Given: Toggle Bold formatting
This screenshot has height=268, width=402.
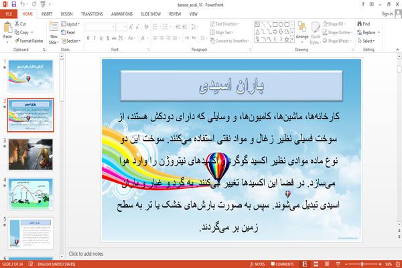Looking at the screenshot, I should tap(88, 38).
